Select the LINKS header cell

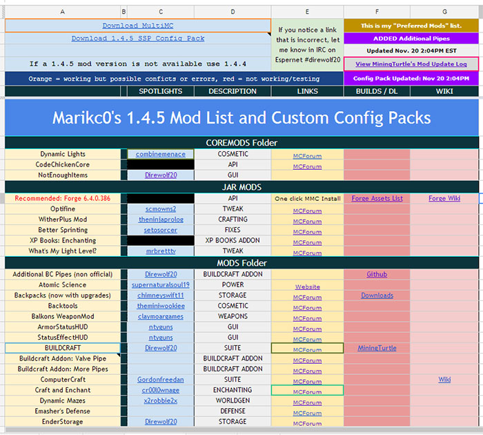point(308,91)
